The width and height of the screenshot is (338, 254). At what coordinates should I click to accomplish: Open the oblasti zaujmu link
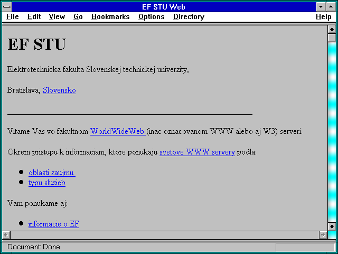tap(52, 173)
